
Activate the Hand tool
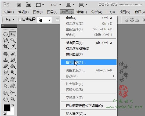(x=6, y=99)
